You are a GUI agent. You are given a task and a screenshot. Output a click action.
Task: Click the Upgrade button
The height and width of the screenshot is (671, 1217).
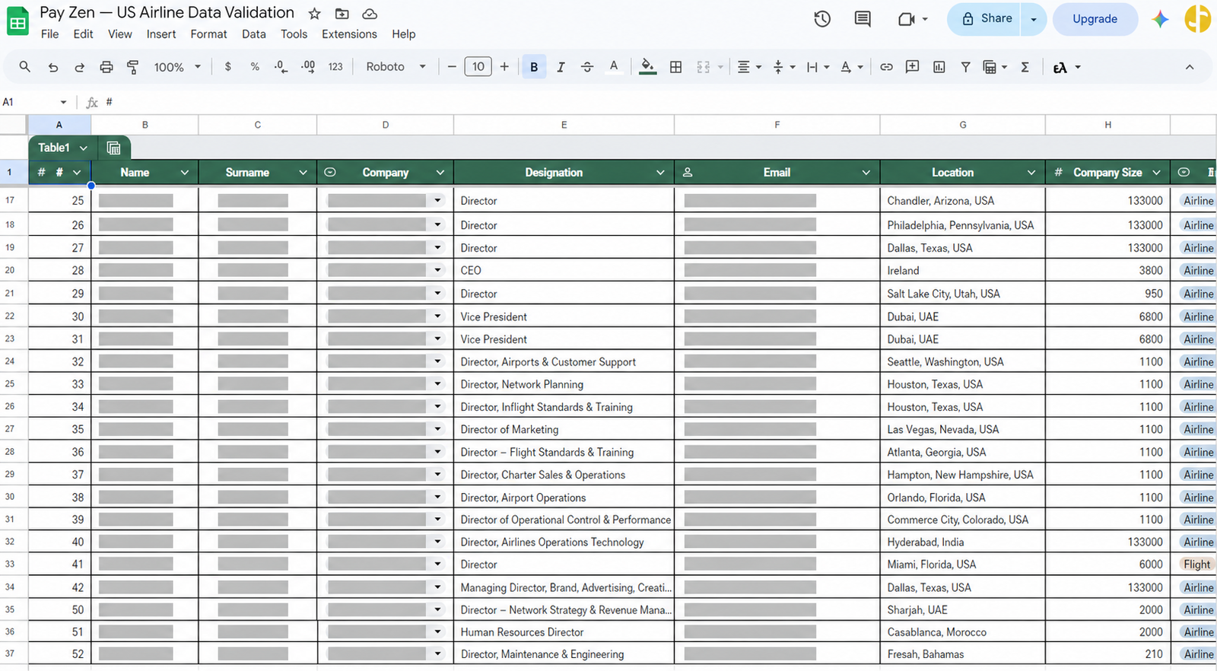(x=1095, y=19)
